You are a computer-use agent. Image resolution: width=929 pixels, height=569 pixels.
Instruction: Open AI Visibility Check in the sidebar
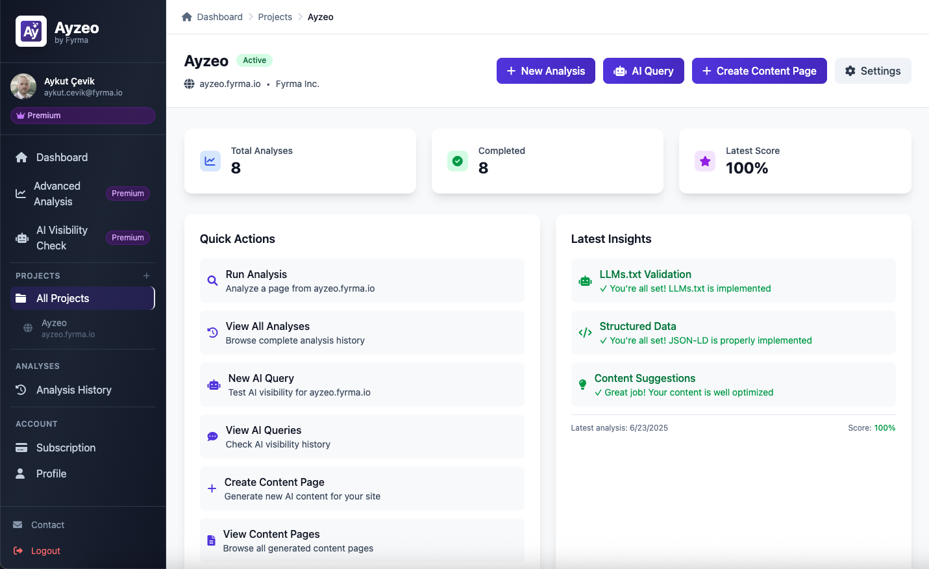pos(82,238)
